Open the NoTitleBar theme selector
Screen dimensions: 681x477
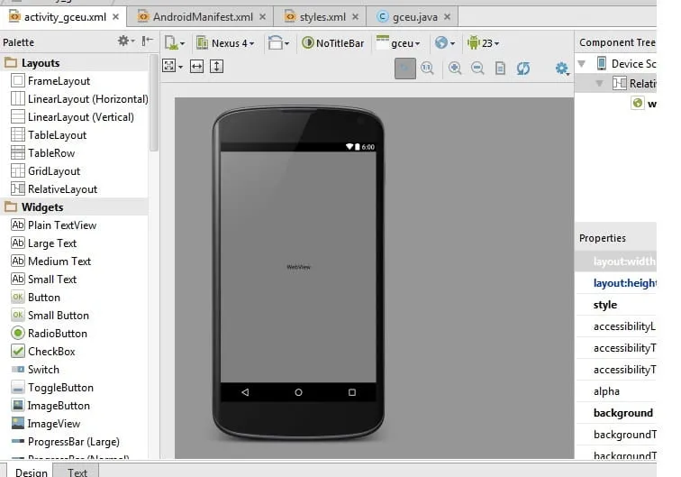tap(332, 42)
